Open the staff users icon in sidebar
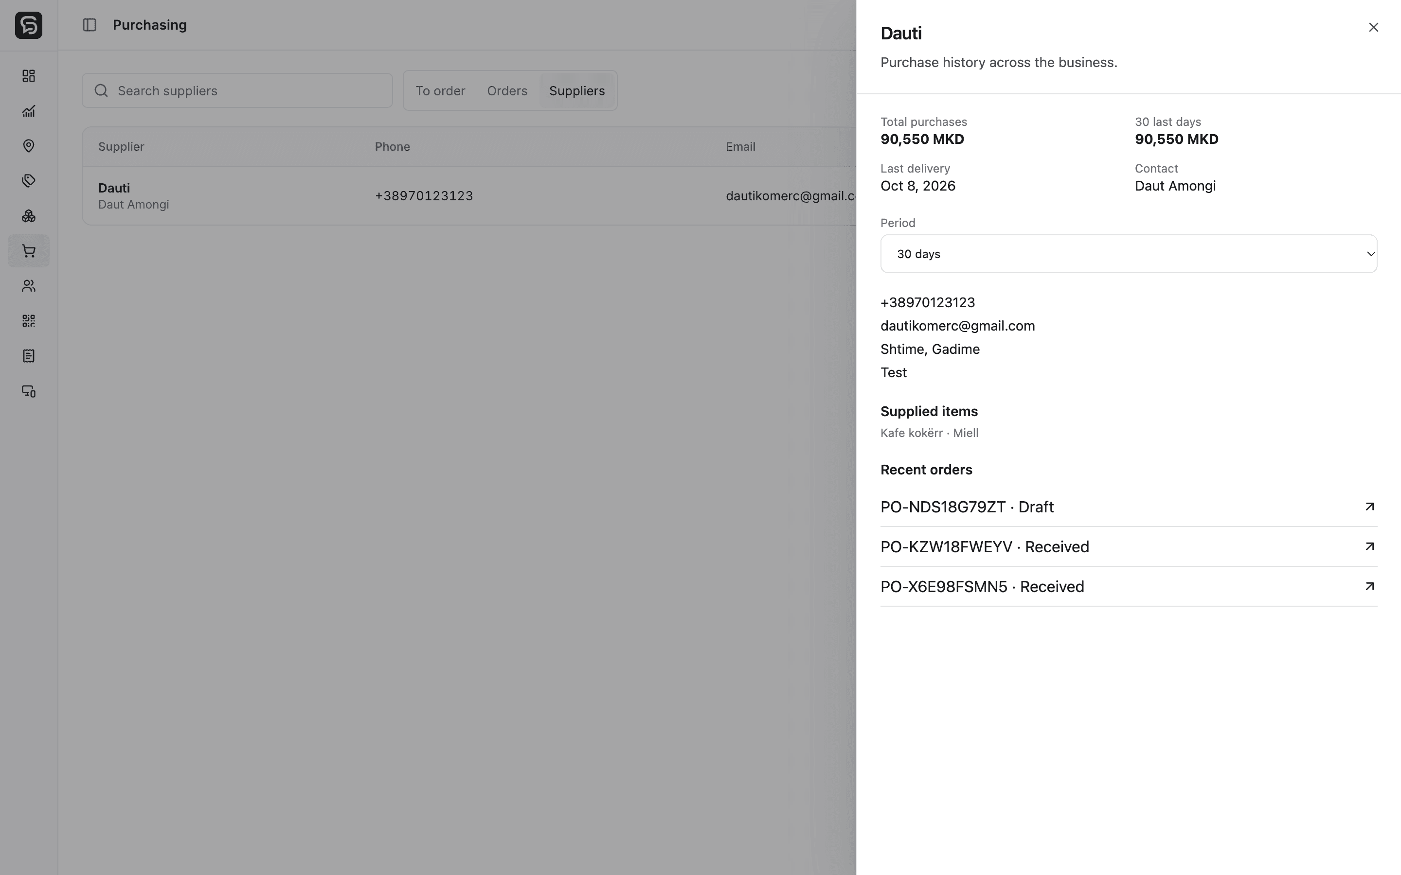Image resolution: width=1401 pixels, height=875 pixels. (28, 286)
